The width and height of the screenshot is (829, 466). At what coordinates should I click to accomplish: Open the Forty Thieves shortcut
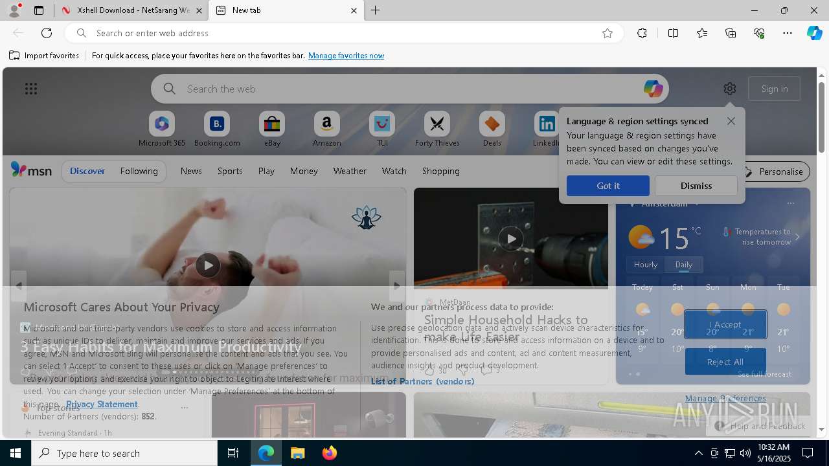pos(437,129)
